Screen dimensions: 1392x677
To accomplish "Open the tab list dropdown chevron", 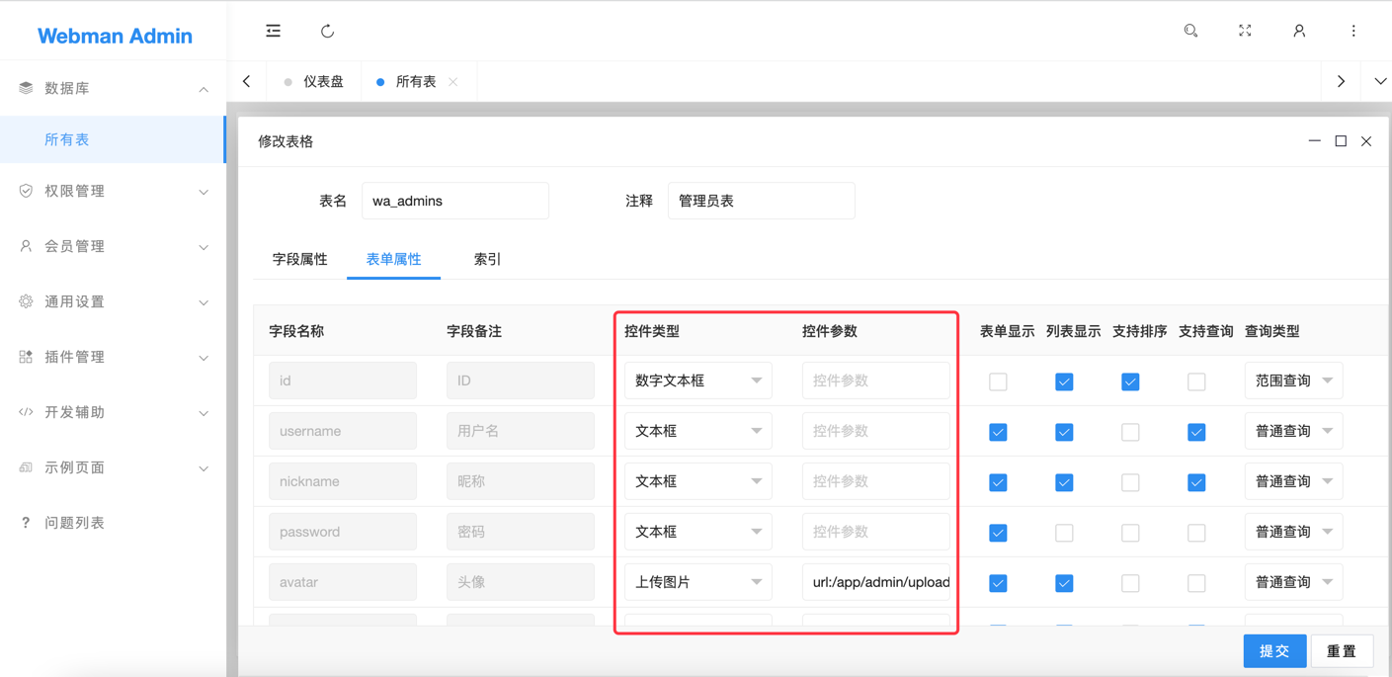I will tap(1380, 82).
